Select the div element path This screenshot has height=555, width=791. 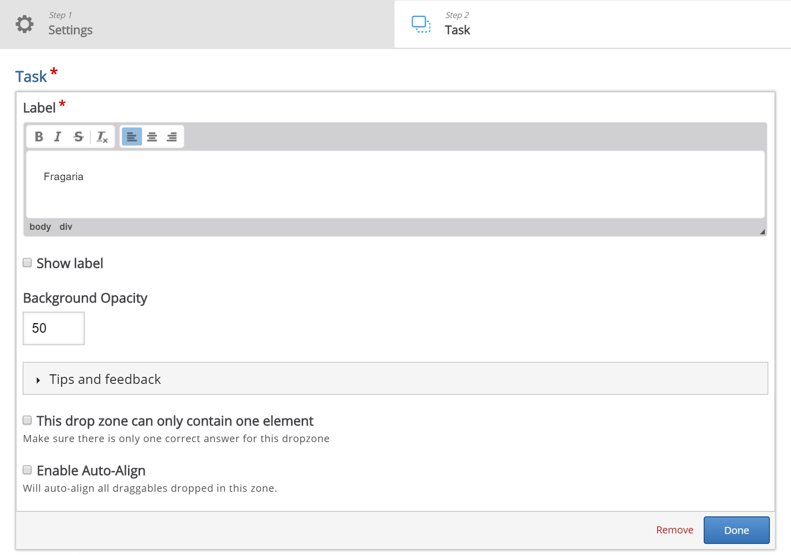66,227
